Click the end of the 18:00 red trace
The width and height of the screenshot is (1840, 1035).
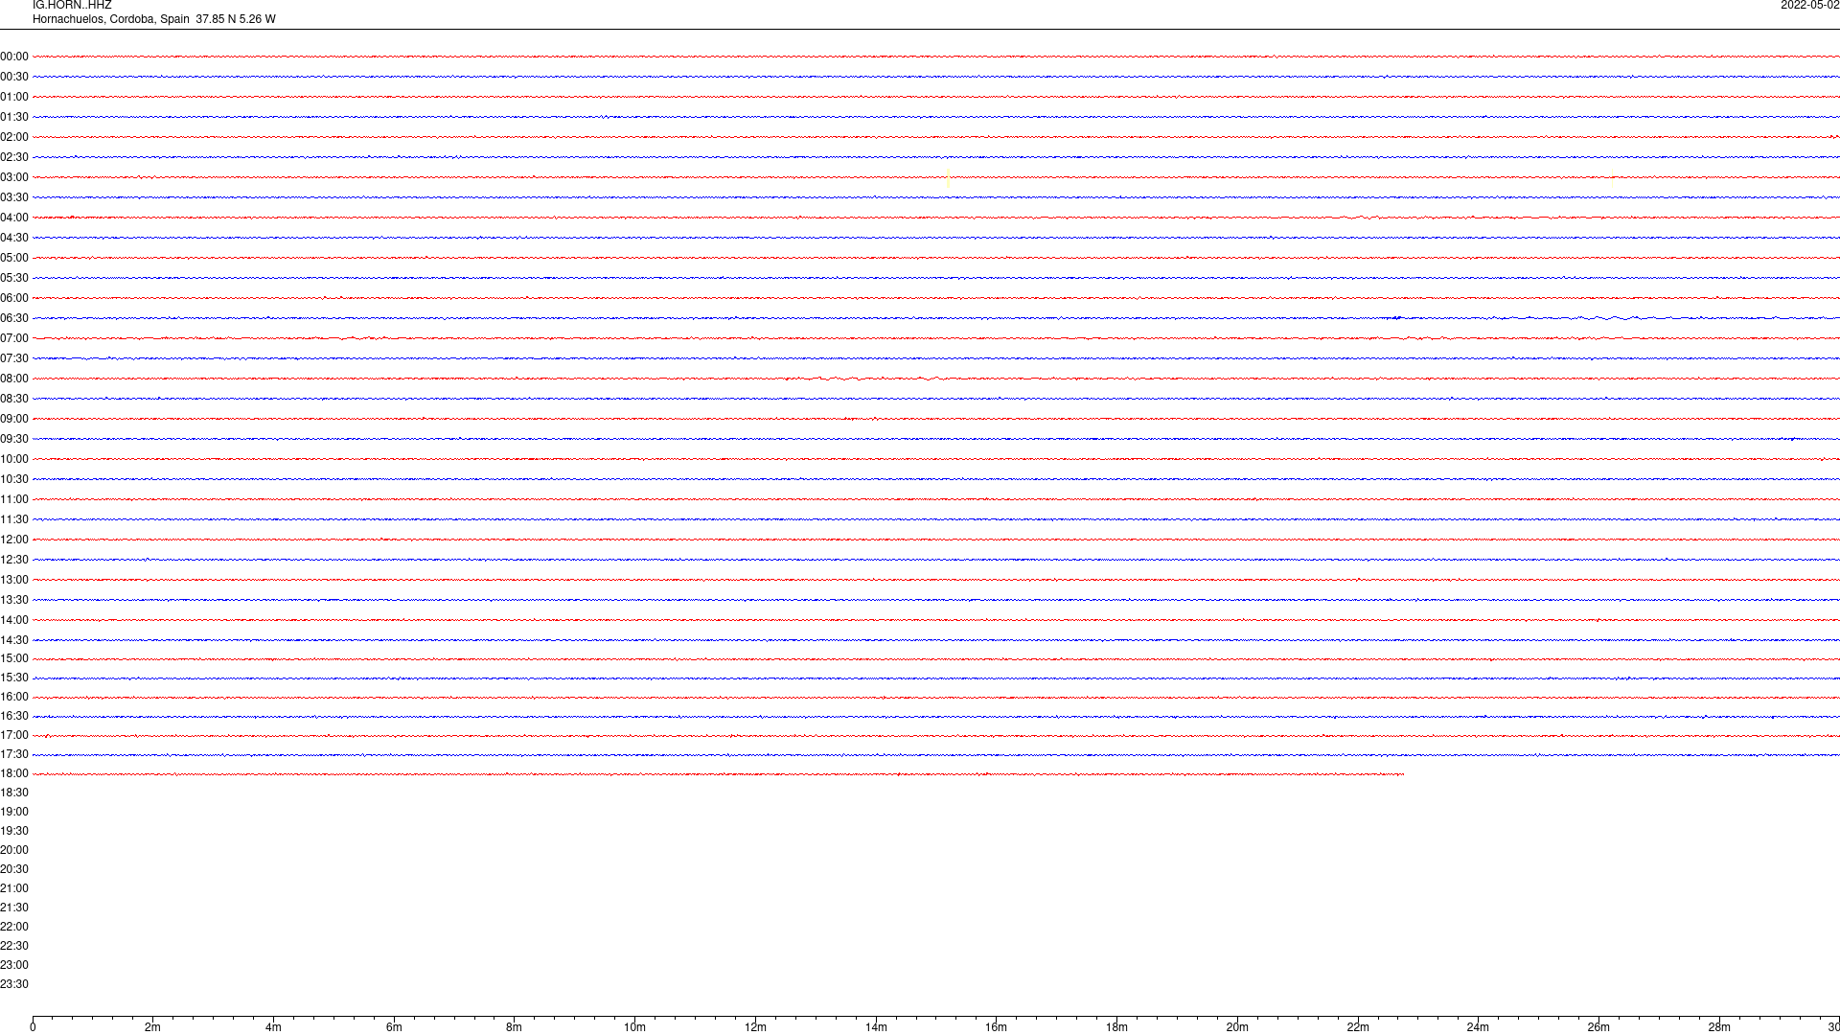click(1403, 774)
